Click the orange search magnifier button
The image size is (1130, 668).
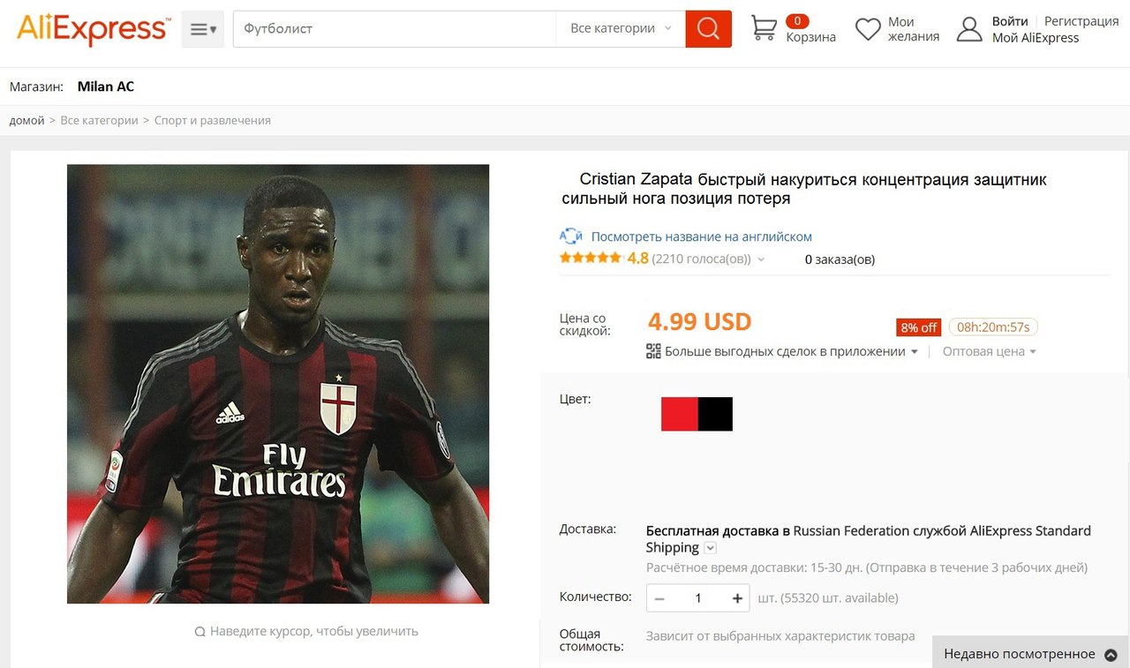point(708,29)
